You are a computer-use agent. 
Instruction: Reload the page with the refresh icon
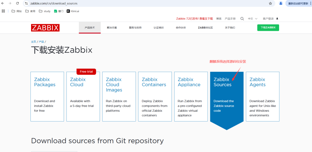pyautogui.click(x=17, y=3)
